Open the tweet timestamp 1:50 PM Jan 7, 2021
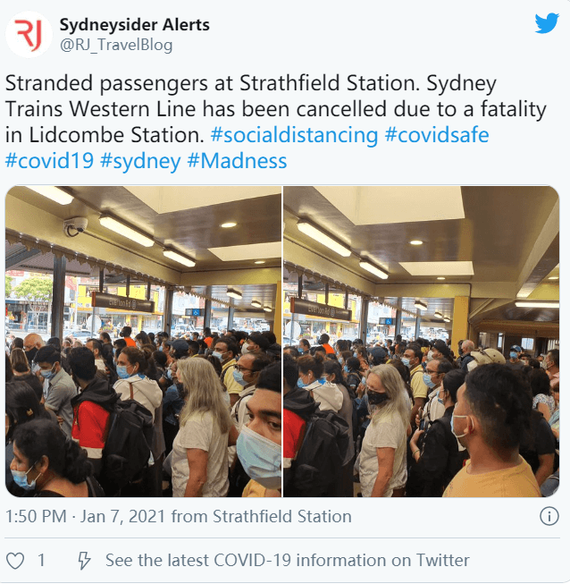Screen dimensions: 570x584 (x=85, y=517)
